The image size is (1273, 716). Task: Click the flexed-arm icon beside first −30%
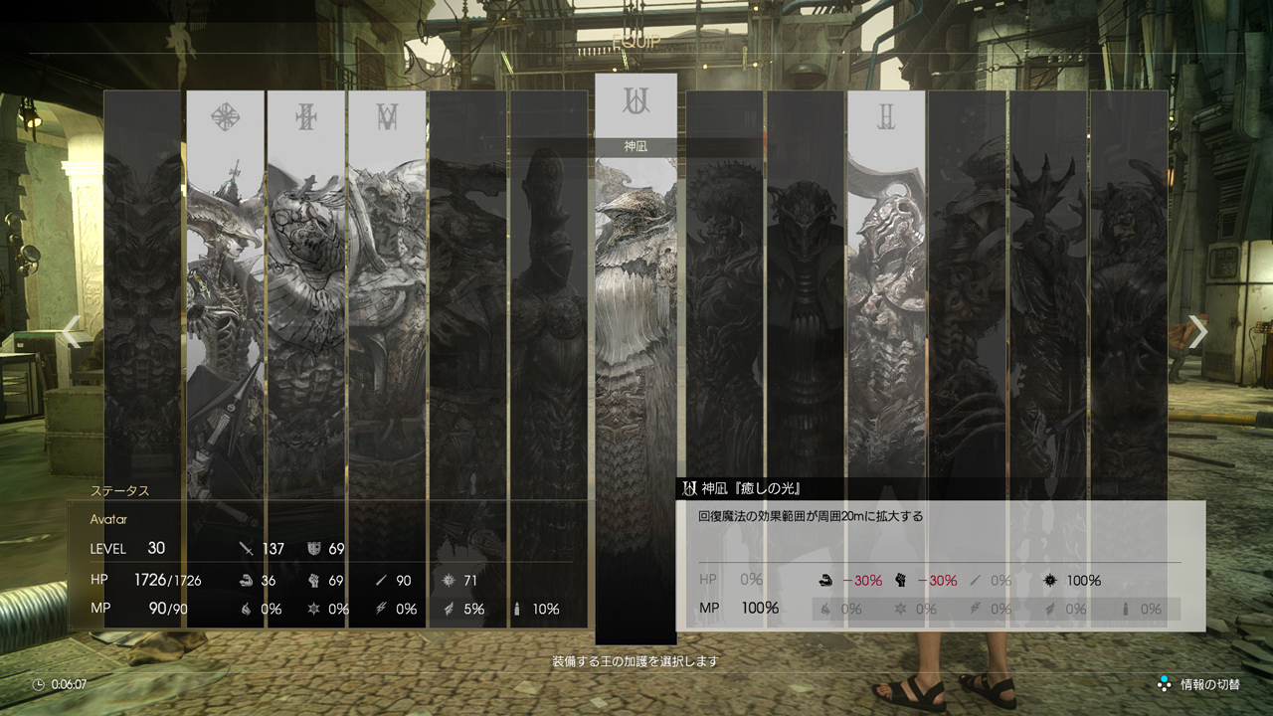[x=824, y=580]
